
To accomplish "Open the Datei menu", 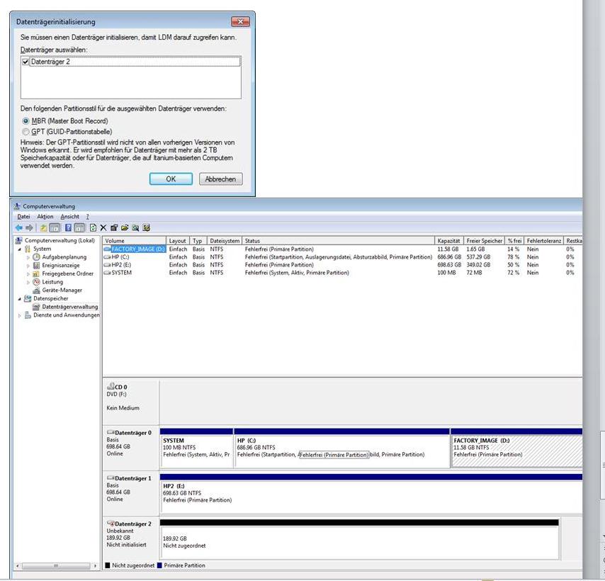I will click(23, 217).
